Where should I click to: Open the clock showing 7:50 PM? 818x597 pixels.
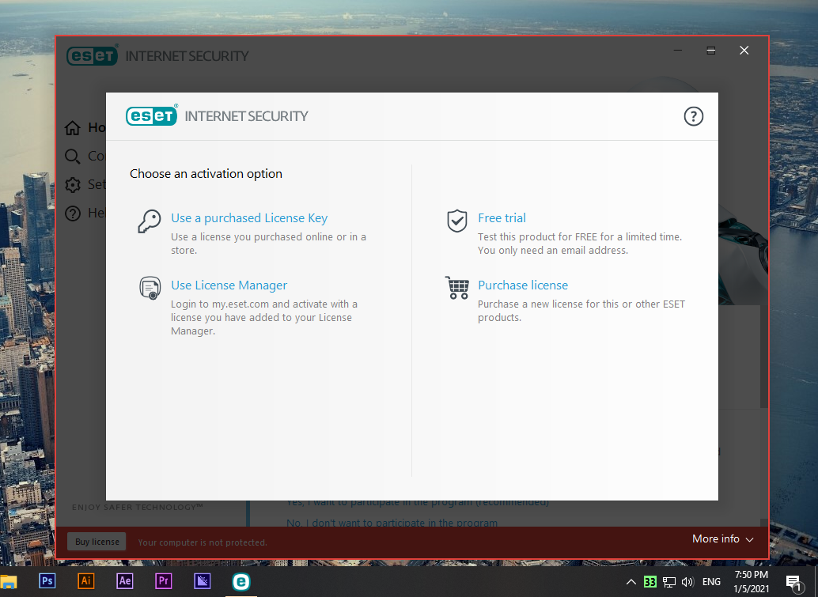click(752, 581)
